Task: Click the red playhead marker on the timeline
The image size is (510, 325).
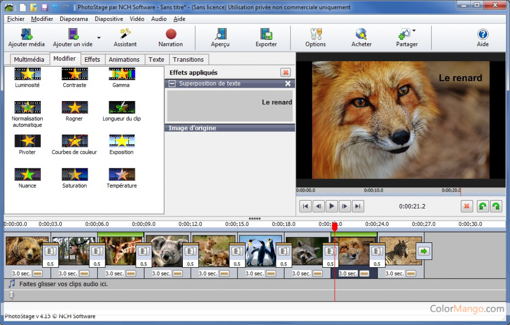Action: pos(334,226)
